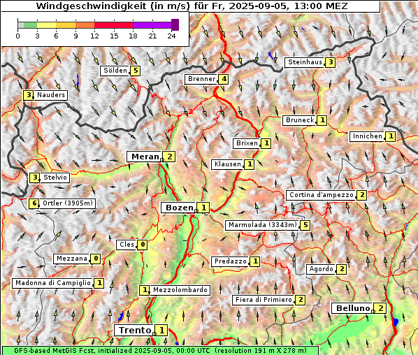This screenshot has height=355, width=418.
Task: Click the Steinhaus wind value 3 badge
Action: 331,62
